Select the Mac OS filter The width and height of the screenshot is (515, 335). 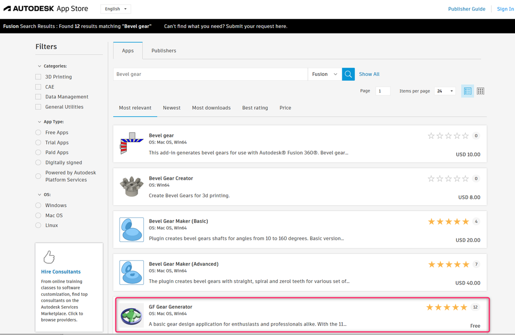(x=38, y=215)
